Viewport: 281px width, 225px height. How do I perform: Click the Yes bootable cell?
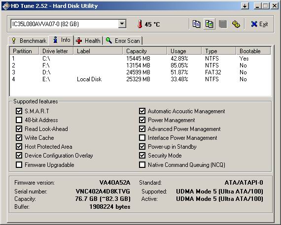point(244,59)
